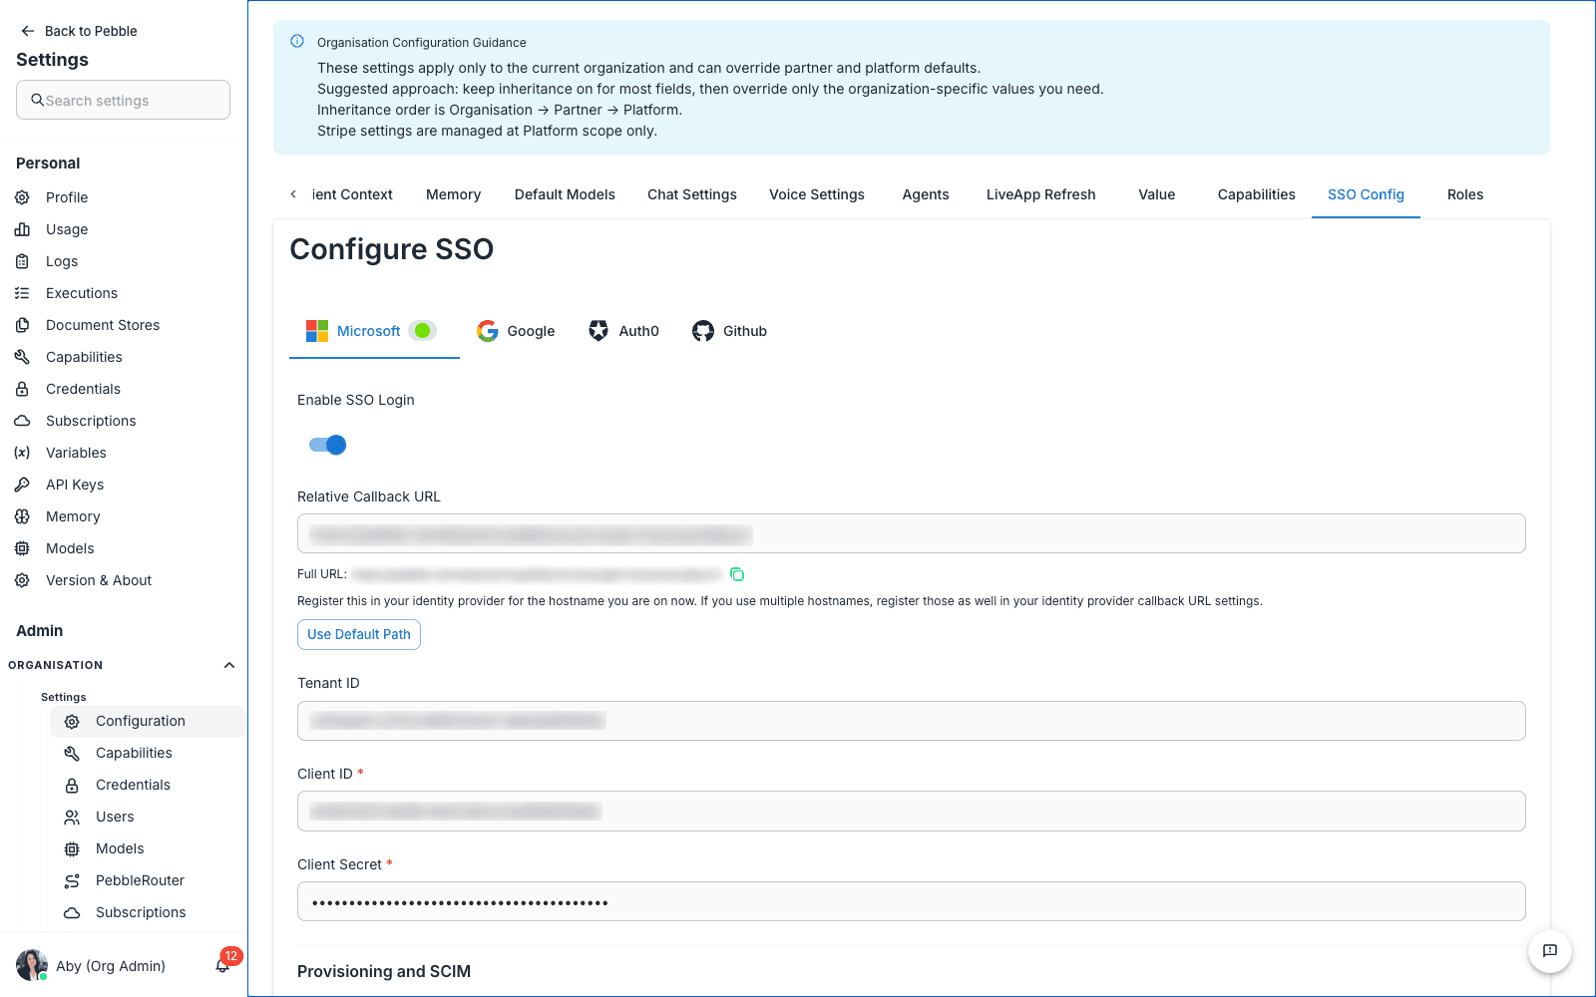Select the Microsoft SSO provider tab
The image size is (1596, 997).
(x=374, y=331)
